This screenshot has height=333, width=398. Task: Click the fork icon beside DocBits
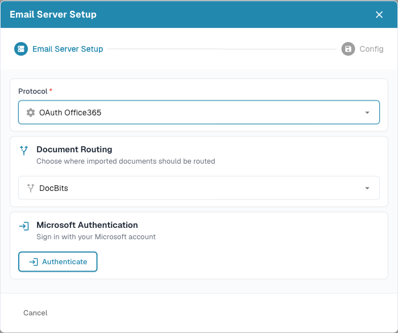point(31,188)
